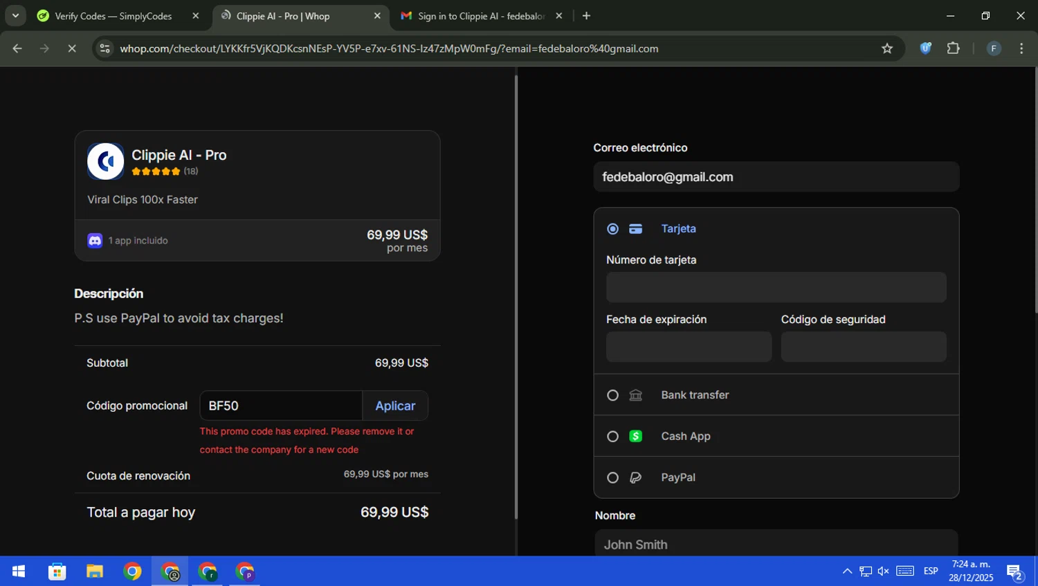Click the Clippie AI product logo
This screenshot has height=586, width=1038.
pos(105,161)
